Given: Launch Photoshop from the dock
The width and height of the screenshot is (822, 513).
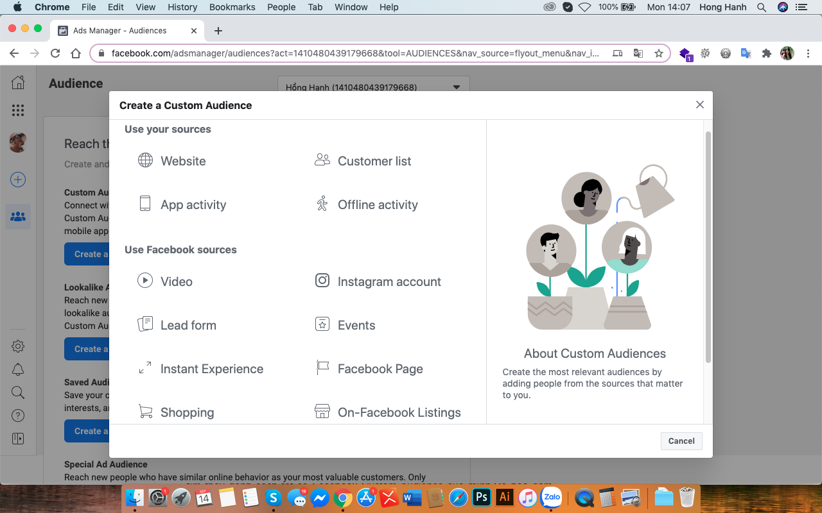Looking at the screenshot, I should pyautogui.click(x=481, y=498).
